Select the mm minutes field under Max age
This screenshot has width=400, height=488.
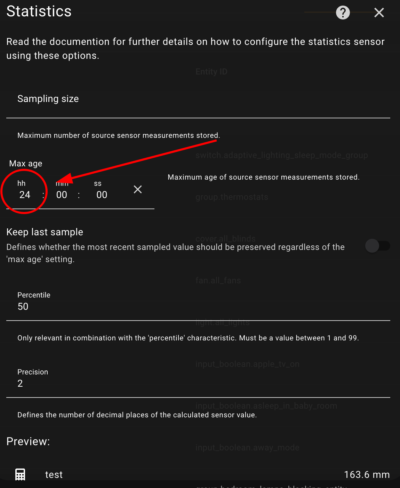[x=61, y=194]
